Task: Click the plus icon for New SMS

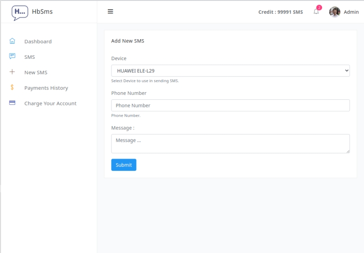Action: click(12, 72)
